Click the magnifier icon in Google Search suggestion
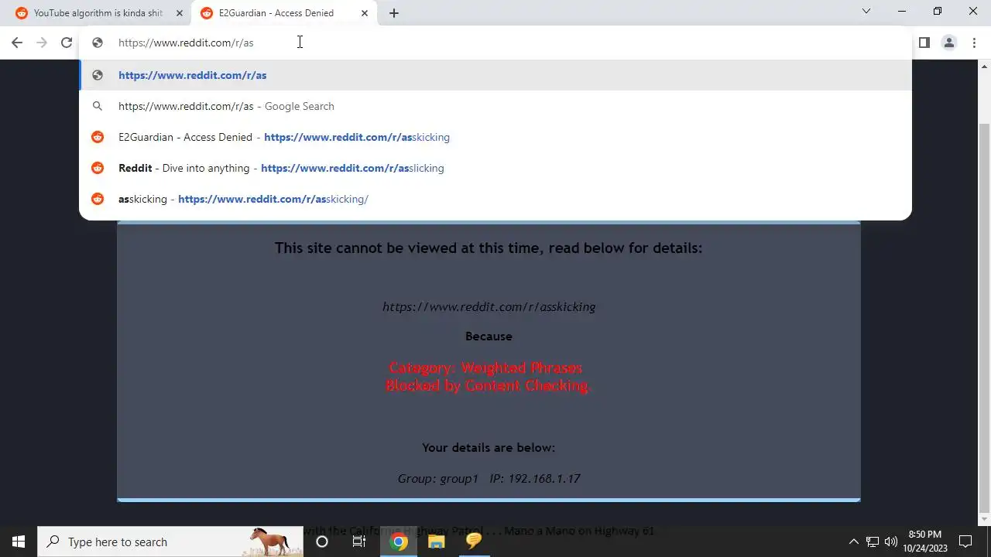 coord(98,106)
